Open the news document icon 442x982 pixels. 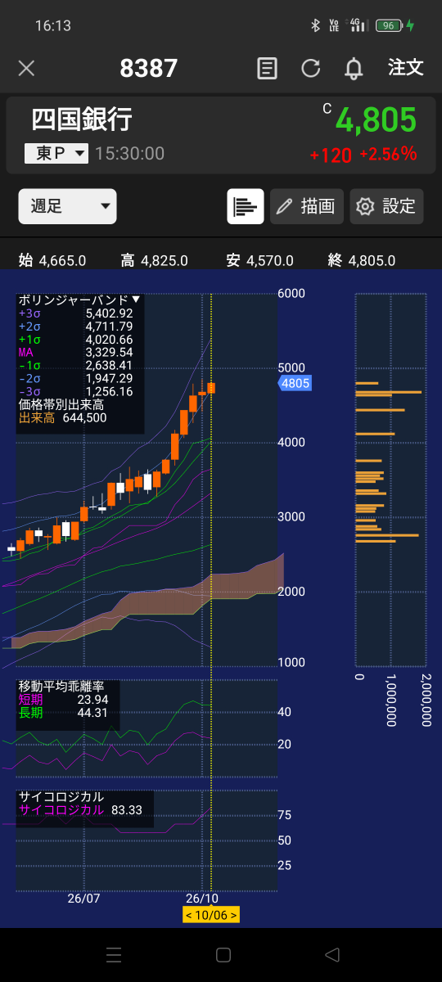pyautogui.click(x=267, y=68)
